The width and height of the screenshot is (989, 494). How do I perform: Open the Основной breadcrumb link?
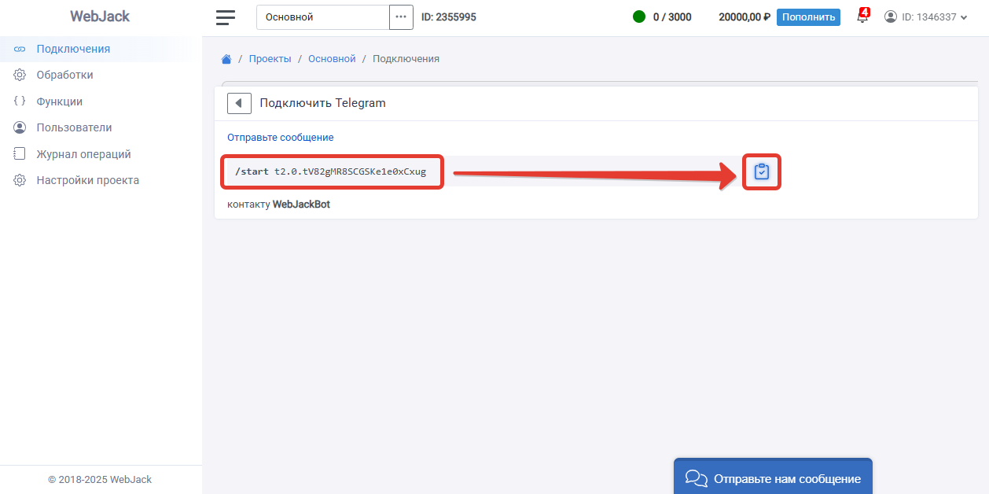(332, 59)
